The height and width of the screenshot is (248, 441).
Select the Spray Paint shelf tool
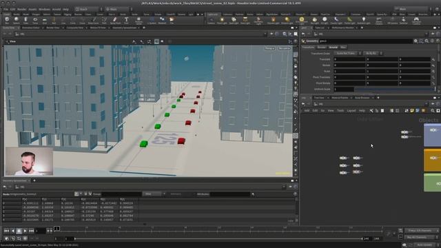point(115,20)
